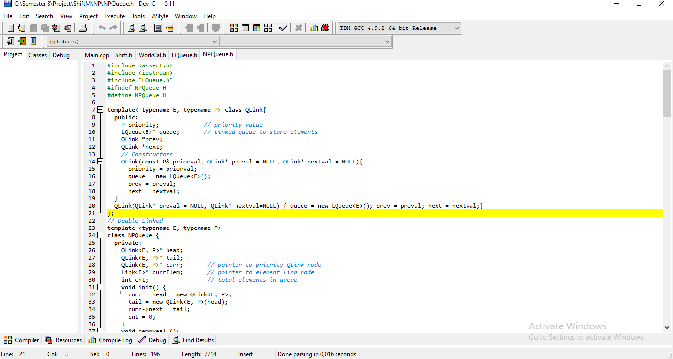
Task: Select the Project tab in the left panel
Action: [x=13, y=54]
